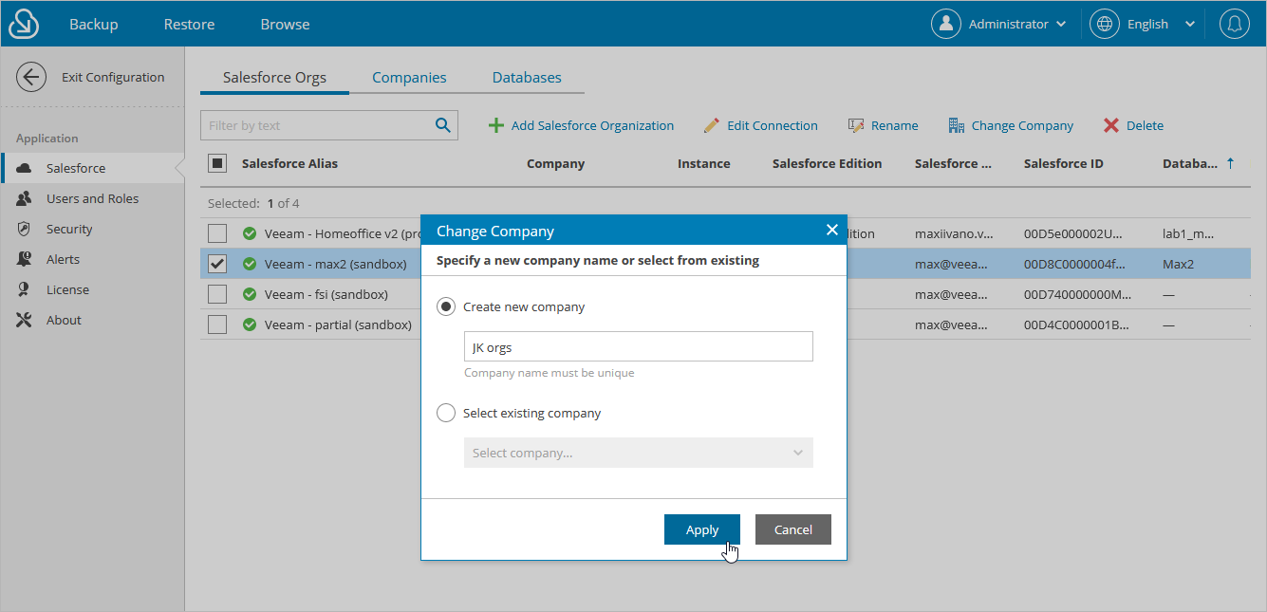This screenshot has width=1267, height=612.
Task: Click the Alerts bell sidebar icon
Action: click(x=25, y=259)
